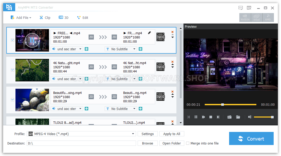Click the preview seek progress slider
This screenshot has height=156, width=281.
[x=230, y=104]
